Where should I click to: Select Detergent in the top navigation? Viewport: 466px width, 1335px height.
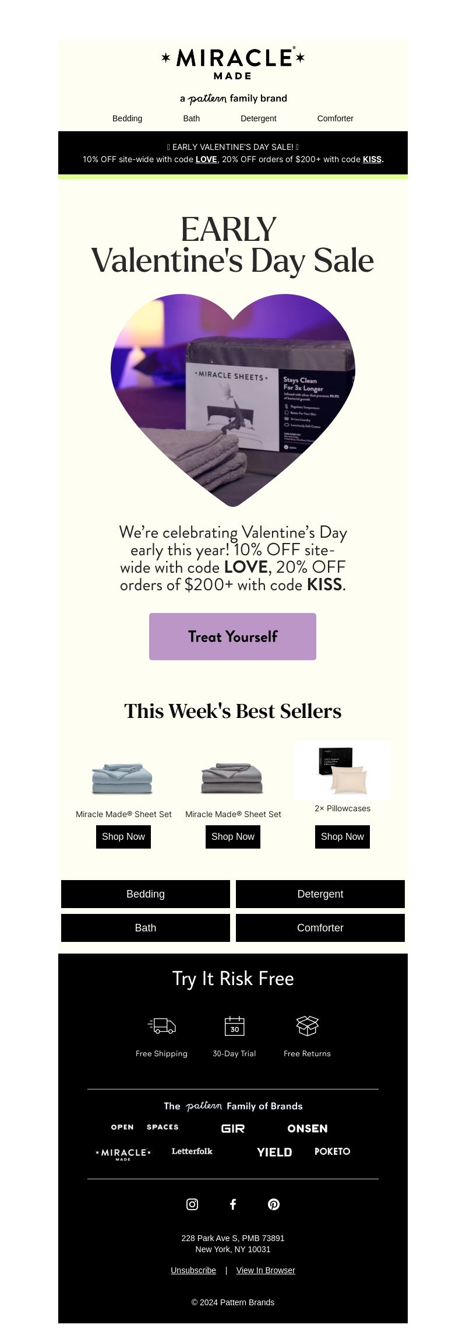tap(259, 118)
